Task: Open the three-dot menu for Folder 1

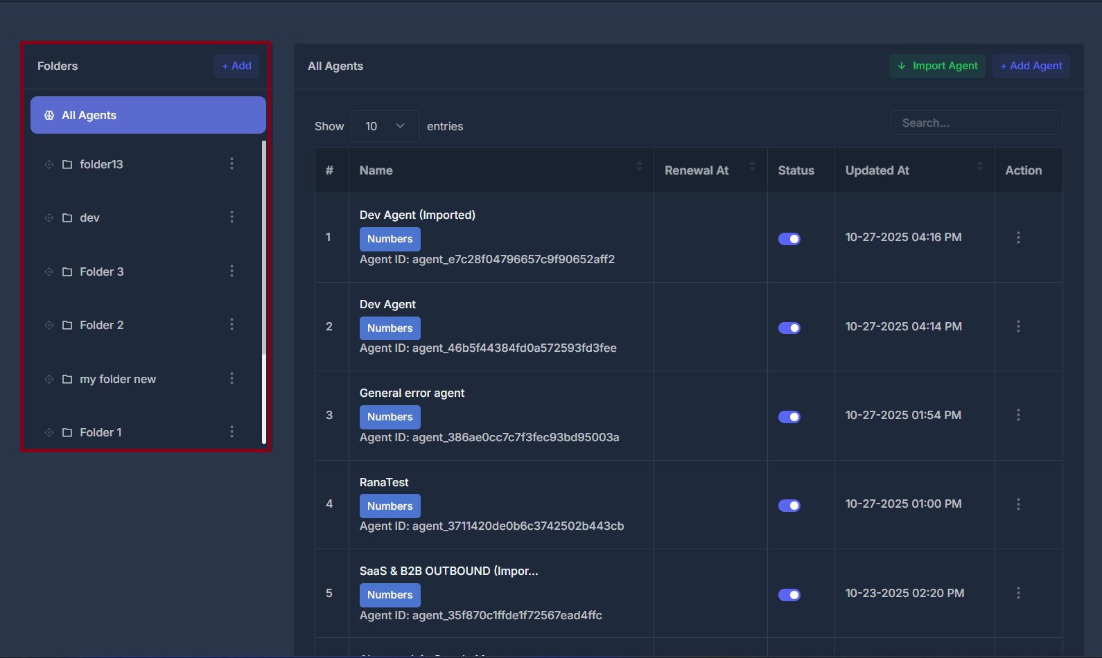Action: click(231, 432)
